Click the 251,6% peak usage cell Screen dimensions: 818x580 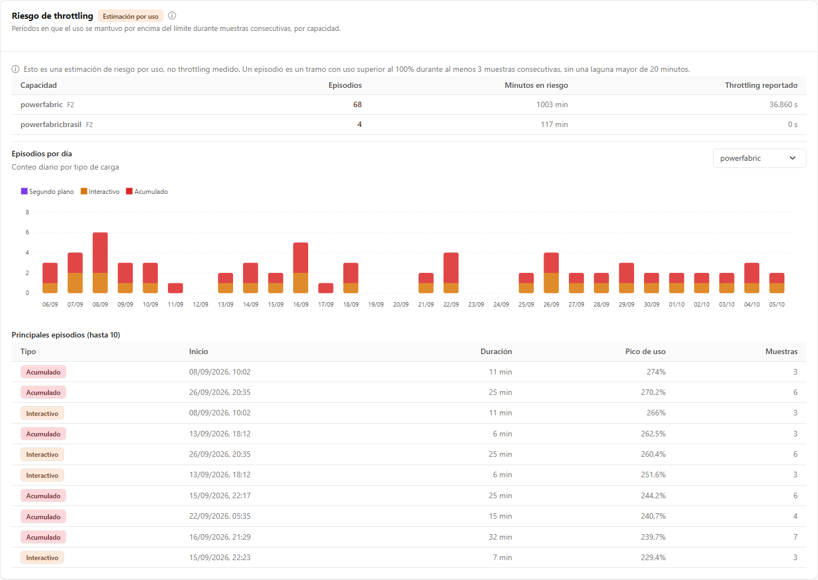tap(653, 474)
